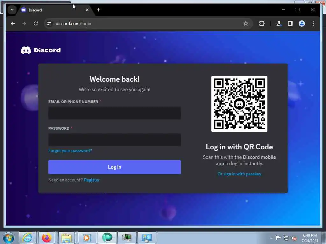Open the network tray icon
Image resolution: width=326 pixels, height=244 pixels.
[286, 238]
